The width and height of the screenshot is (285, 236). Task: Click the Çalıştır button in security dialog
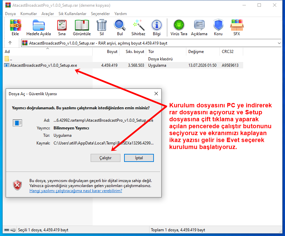click(x=105, y=158)
